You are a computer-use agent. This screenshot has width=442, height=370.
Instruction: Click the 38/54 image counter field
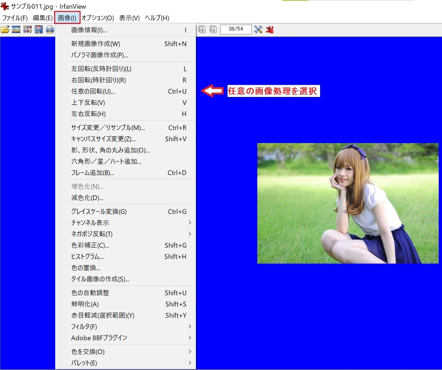(236, 29)
